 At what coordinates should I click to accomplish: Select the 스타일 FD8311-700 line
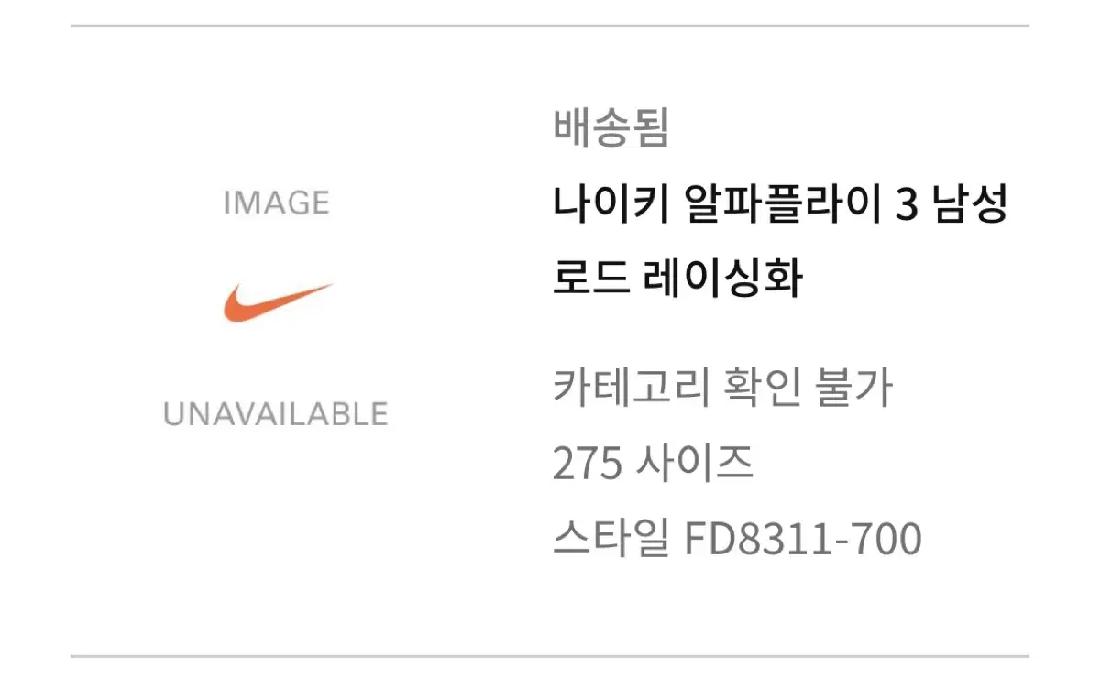737,540
